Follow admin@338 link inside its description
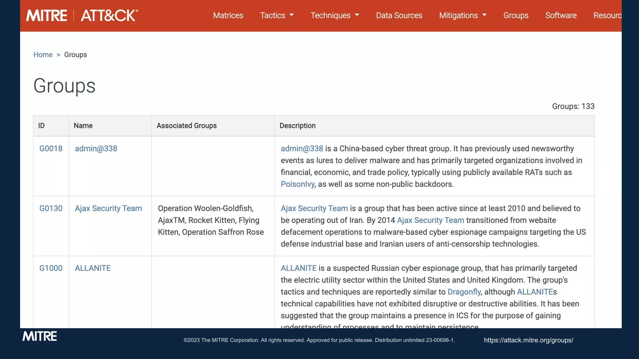The width and height of the screenshot is (639, 359). (302, 148)
